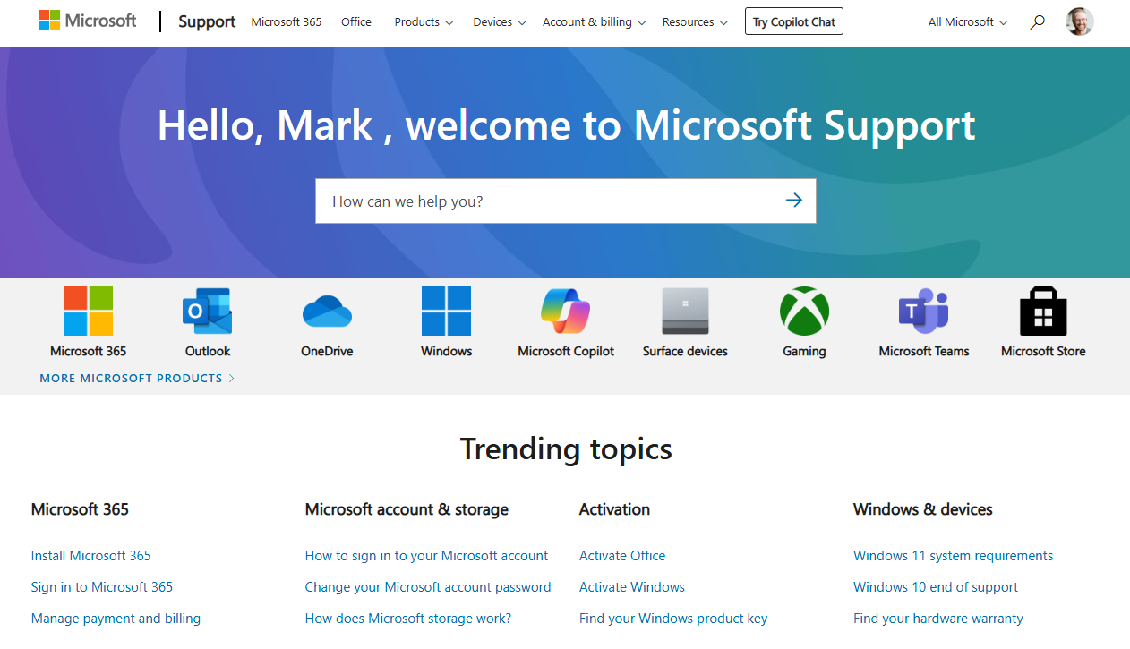
Task: Click the Activation heading
Action: [614, 509]
